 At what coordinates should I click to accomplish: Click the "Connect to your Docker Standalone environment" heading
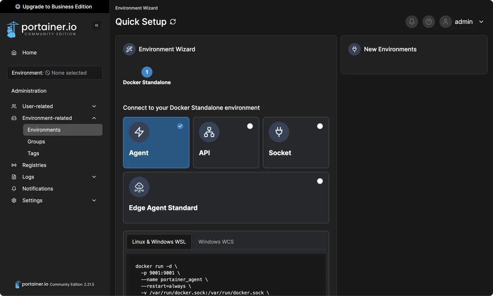191,108
